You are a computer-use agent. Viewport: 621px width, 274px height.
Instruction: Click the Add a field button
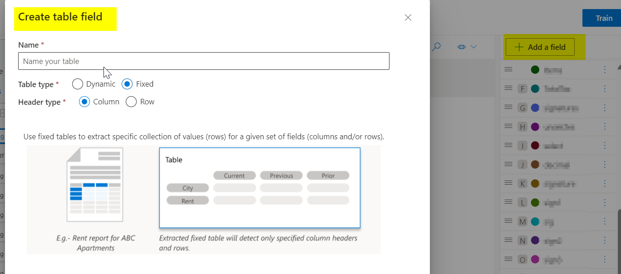click(x=540, y=47)
